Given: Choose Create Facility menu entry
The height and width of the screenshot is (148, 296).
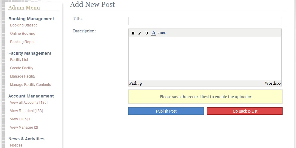Looking at the screenshot, I should click(x=22, y=68).
